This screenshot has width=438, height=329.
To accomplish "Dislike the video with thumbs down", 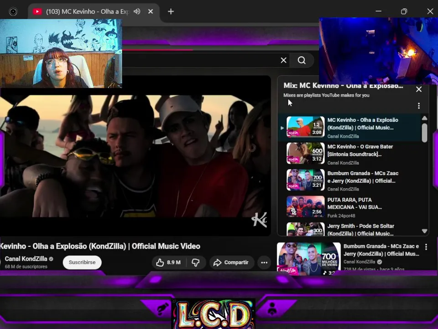I will tap(196, 262).
